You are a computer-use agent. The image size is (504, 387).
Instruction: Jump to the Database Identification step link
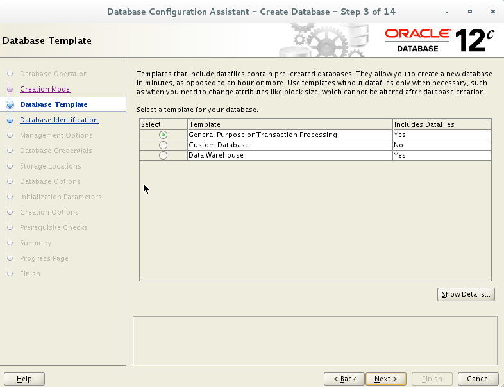[x=59, y=120]
